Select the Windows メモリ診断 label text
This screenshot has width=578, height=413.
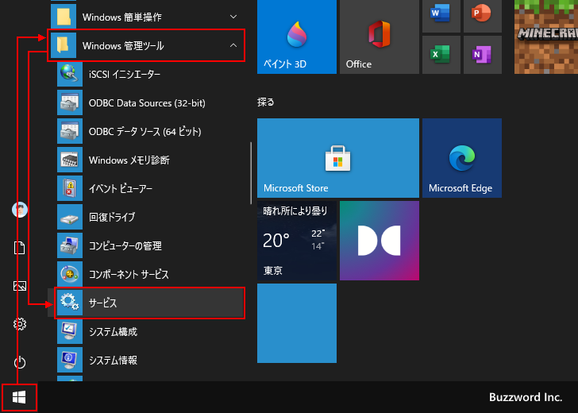coord(129,160)
